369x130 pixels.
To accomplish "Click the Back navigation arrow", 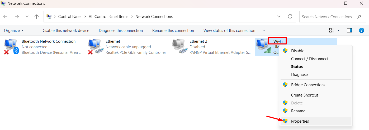I will click(5, 17).
